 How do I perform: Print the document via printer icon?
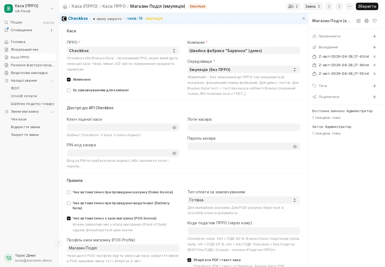[367, 21]
